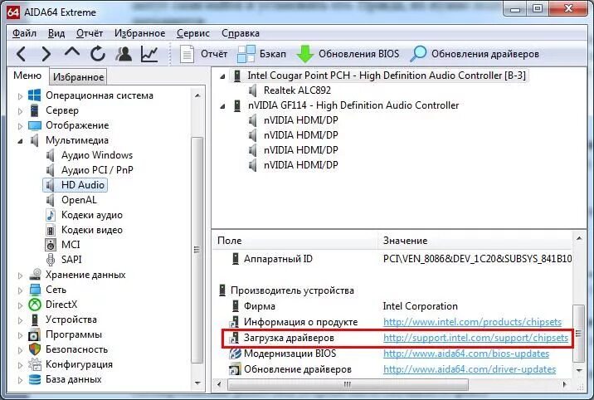Select the Хранение данных drive icon
Image resolution: width=594 pixels, height=400 pixels.
(x=35, y=275)
